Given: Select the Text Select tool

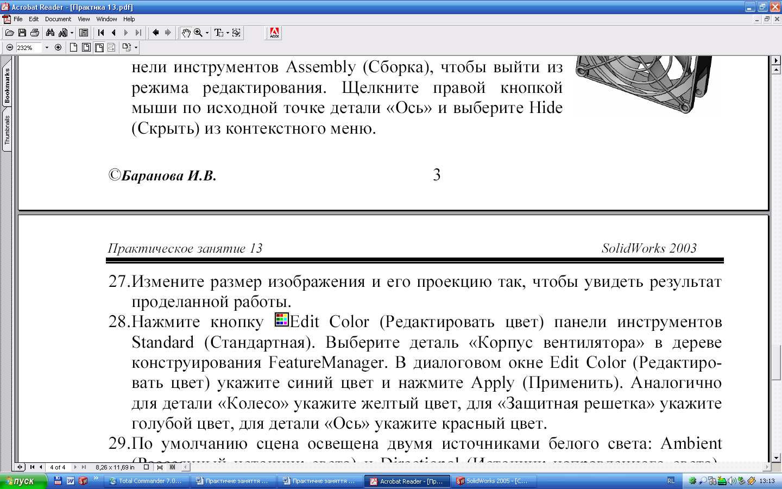Looking at the screenshot, I should tap(219, 33).
